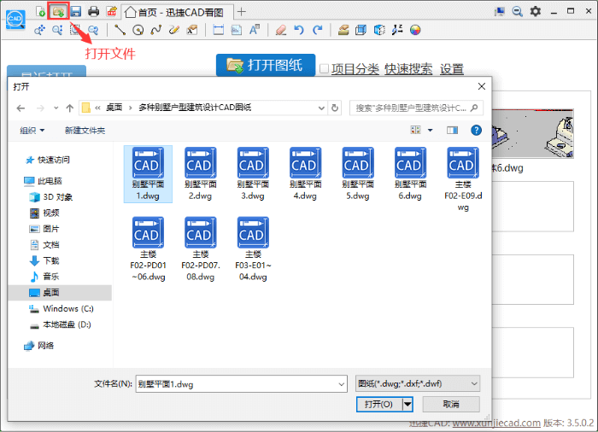This screenshot has width=598, height=432.
Task: Click 新建文件夹 button
Action: pos(85,131)
